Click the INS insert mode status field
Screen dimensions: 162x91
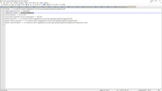click(x=159, y=90)
